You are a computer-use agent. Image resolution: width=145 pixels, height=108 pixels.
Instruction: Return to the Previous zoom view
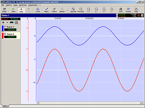[81, 10]
